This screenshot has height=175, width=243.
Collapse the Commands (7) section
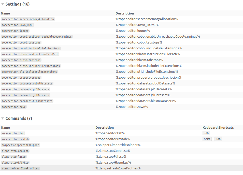click(3, 118)
